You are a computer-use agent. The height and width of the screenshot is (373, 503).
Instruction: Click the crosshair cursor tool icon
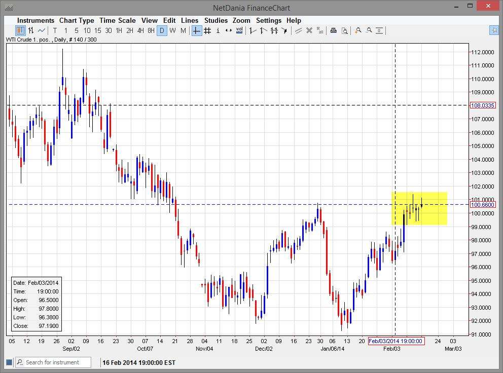pyautogui.click(x=196, y=31)
